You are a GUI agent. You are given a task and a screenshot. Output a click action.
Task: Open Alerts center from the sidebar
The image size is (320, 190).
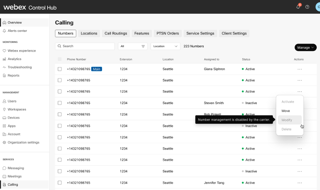(17, 31)
